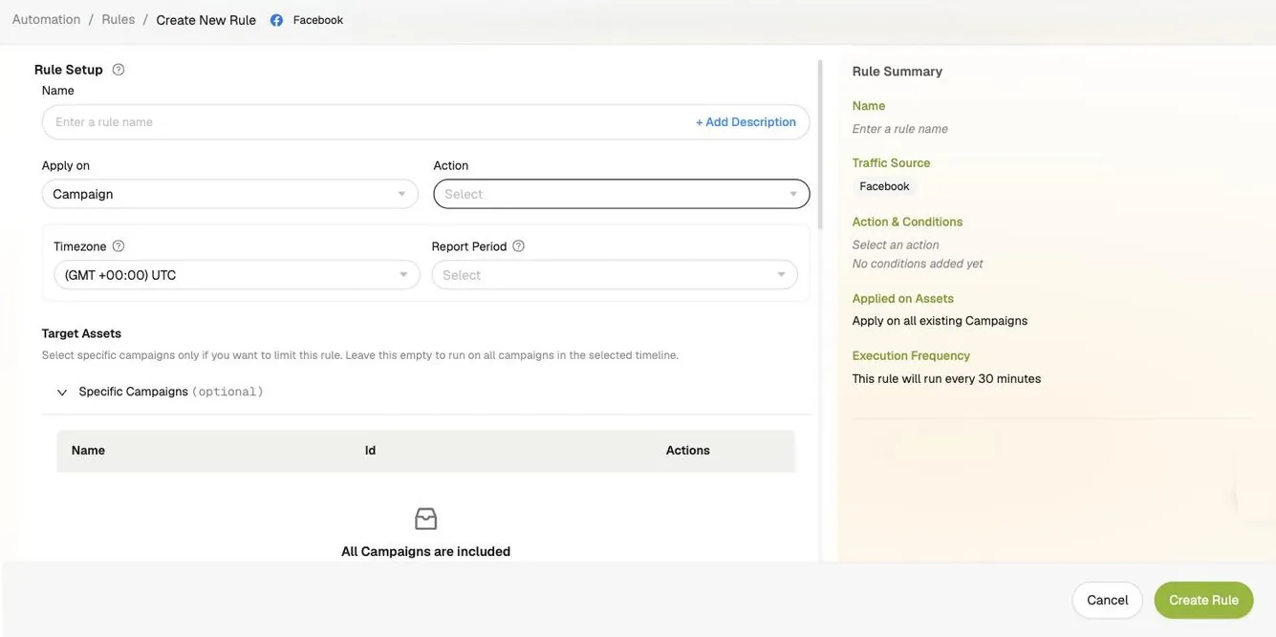Collapse the Specific Campaigns section chevron
1276x637 pixels.
point(62,393)
